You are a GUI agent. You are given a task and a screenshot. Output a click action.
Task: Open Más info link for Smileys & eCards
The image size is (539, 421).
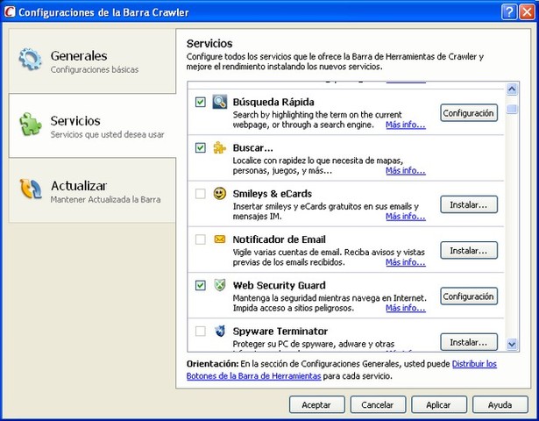[x=406, y=216]
